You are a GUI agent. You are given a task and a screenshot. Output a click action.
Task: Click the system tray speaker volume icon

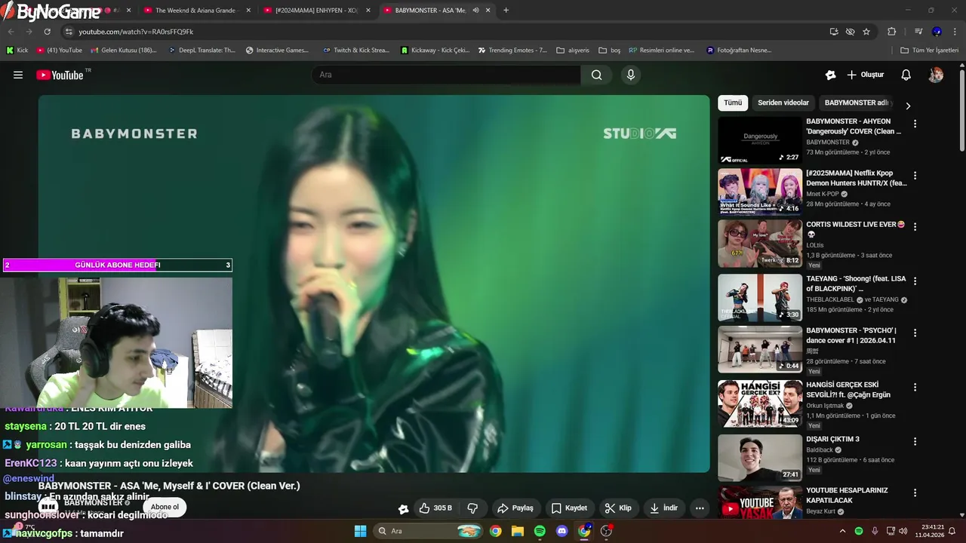tap(903, 531)
